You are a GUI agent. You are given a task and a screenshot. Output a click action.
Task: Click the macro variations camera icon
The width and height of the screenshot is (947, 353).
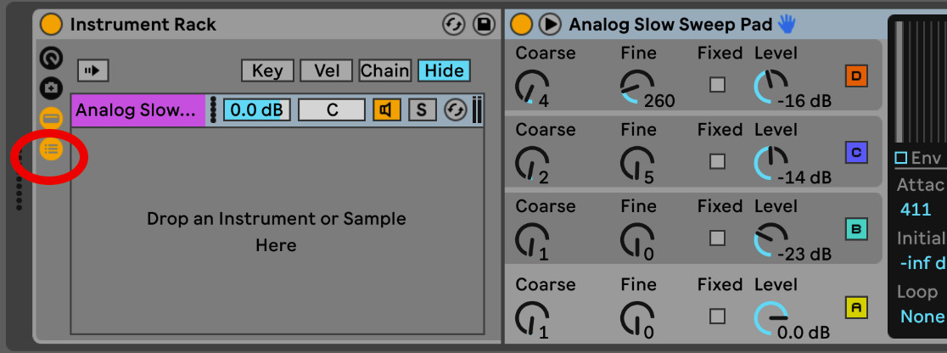tap(51, 88)
